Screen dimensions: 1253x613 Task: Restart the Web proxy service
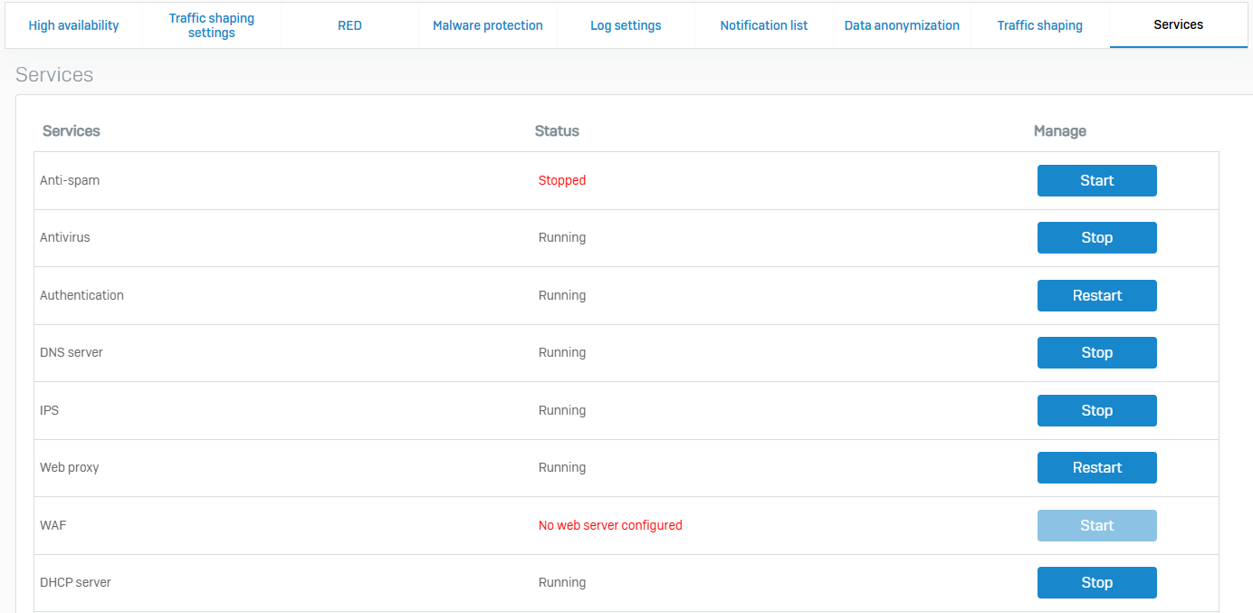(1096, 467)
